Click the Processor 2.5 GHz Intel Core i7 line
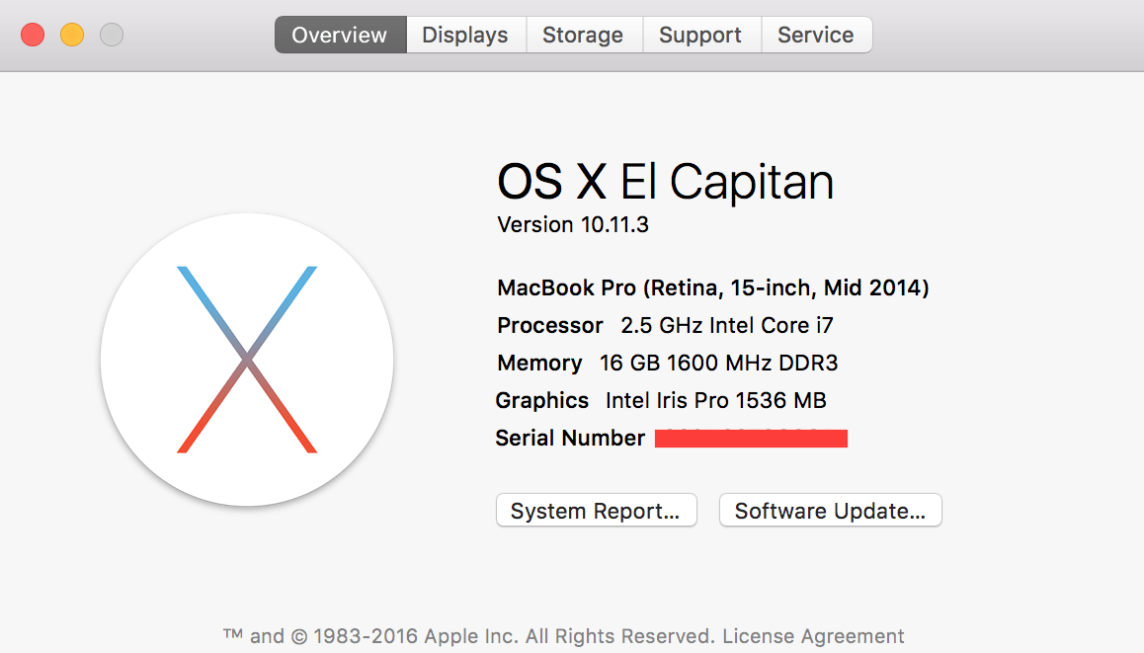Screen dimensions: 1144x653 (x=665, y=325)
